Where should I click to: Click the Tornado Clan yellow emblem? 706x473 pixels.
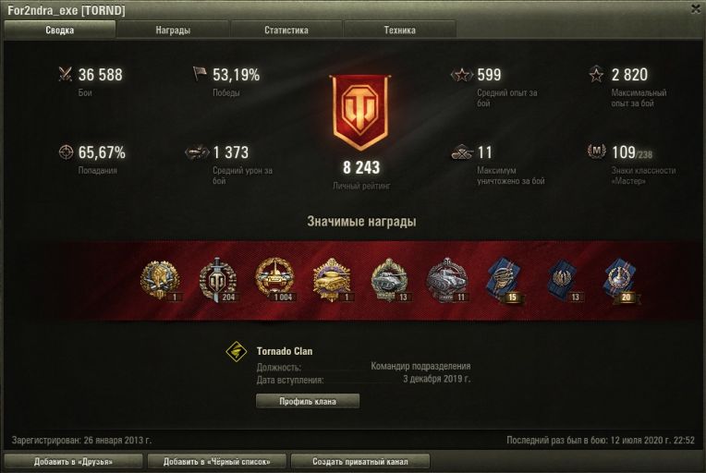click(x=237, y=351)
